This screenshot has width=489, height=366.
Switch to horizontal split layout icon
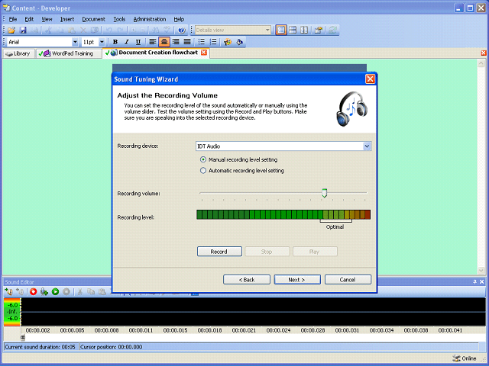pos(293,30)
